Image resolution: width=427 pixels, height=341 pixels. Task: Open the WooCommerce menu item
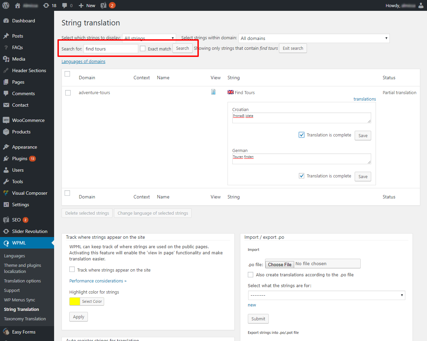[28, 120]
